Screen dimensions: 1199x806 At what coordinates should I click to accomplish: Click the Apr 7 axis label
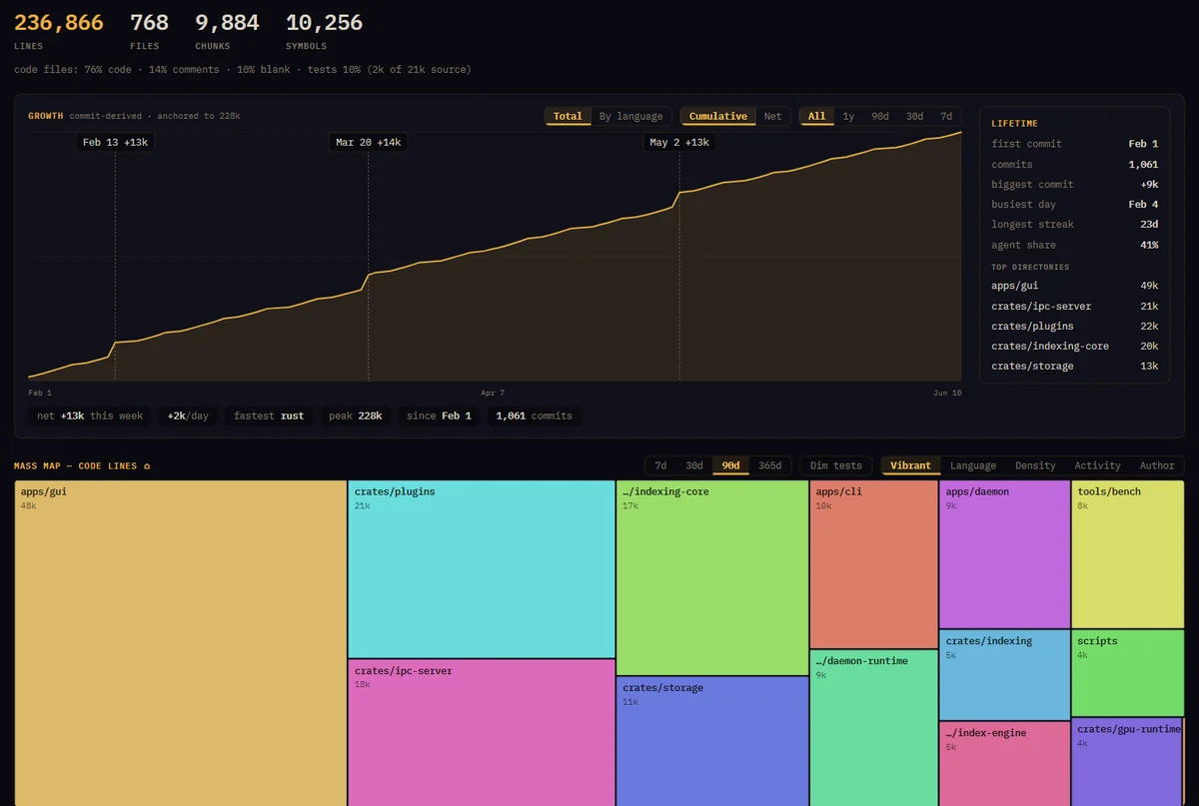pyautogui.click(x=493, y=393)
